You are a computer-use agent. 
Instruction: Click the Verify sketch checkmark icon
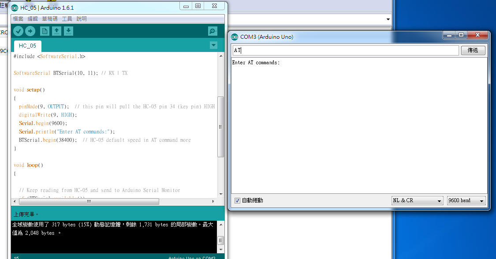click(18, 31)
